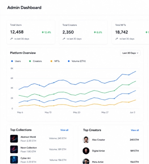Click the Digital Artist name
Image resolution: width=149 pixels, height=164 pixels.
coord(98,151)
